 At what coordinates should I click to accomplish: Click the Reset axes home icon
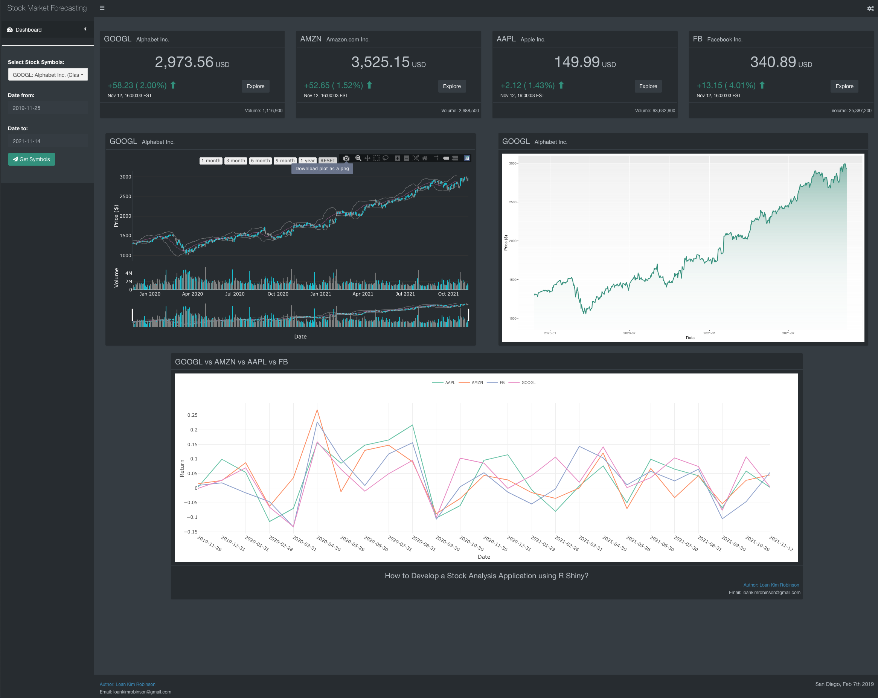425,158
